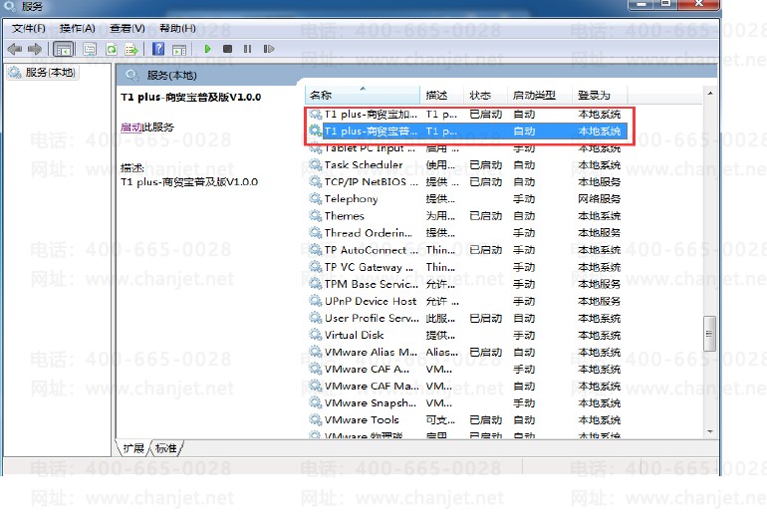Toggle the show/hide console tree icon
This screenshot has height=526, width=767.
point(64,49)
